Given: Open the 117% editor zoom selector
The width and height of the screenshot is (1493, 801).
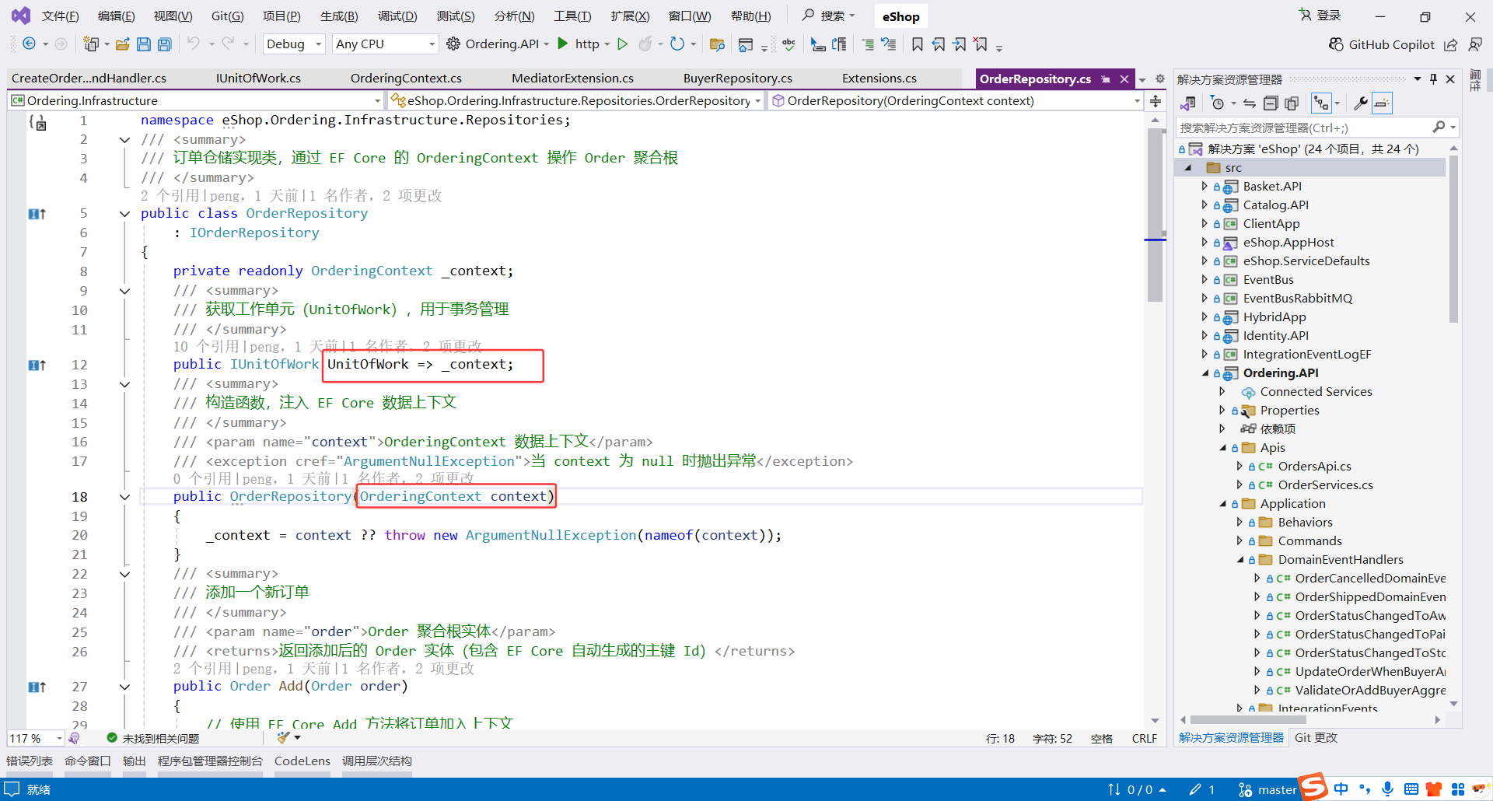Looking at the screenshot, I should point(35,738).
